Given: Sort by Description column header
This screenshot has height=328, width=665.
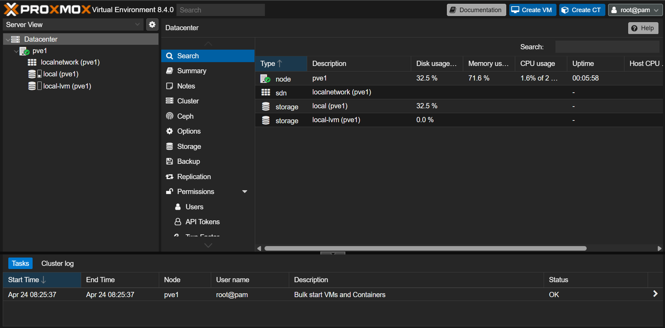Looking at the screenshot, I should [359, 64].
